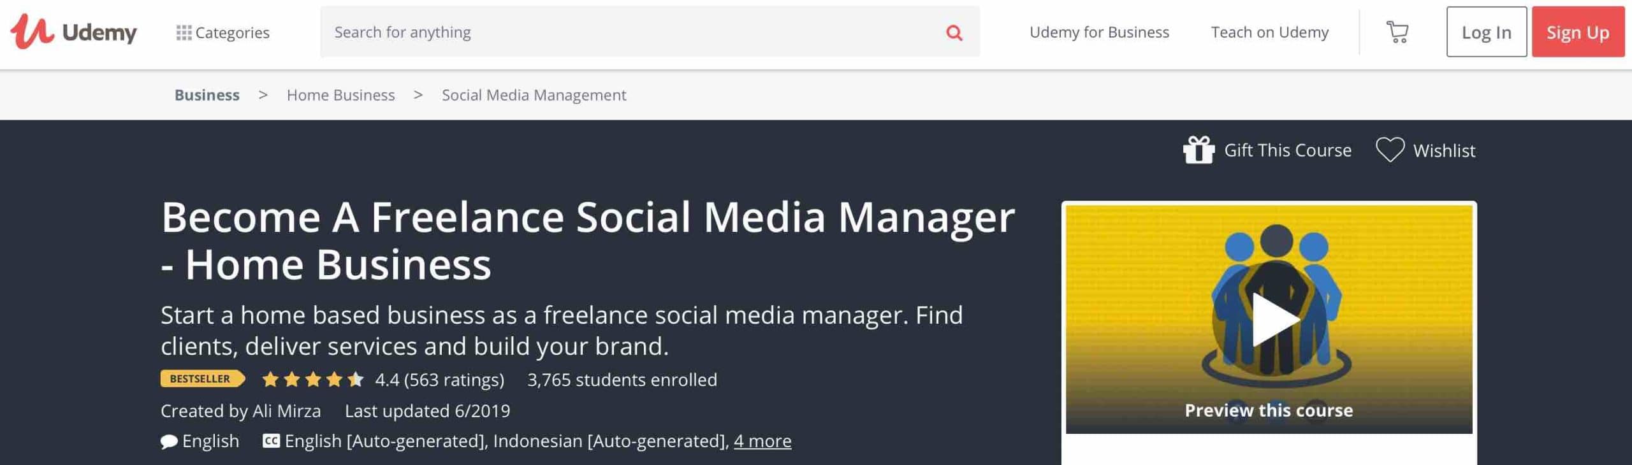
Task: Open the shopping cart icon
Action: [1397, 32]
